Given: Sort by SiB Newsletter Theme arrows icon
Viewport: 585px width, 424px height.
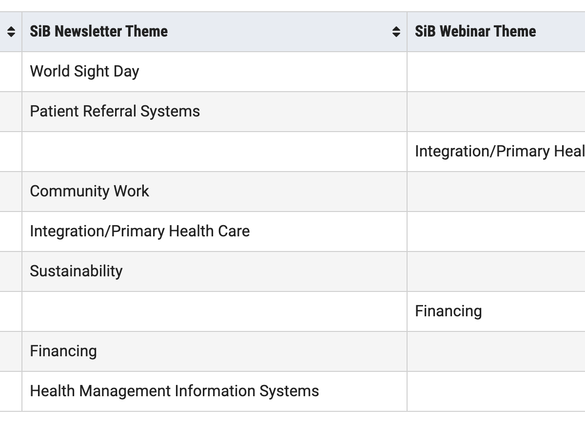Looking at the screenshot, I should [396, 32].
